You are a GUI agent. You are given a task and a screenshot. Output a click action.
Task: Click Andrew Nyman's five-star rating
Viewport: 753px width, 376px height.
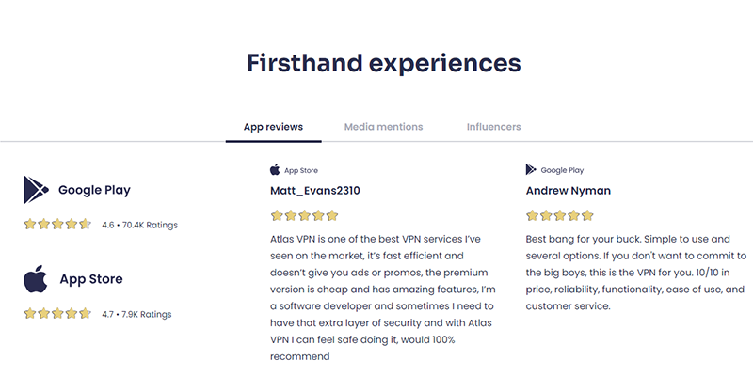(560, 216)
